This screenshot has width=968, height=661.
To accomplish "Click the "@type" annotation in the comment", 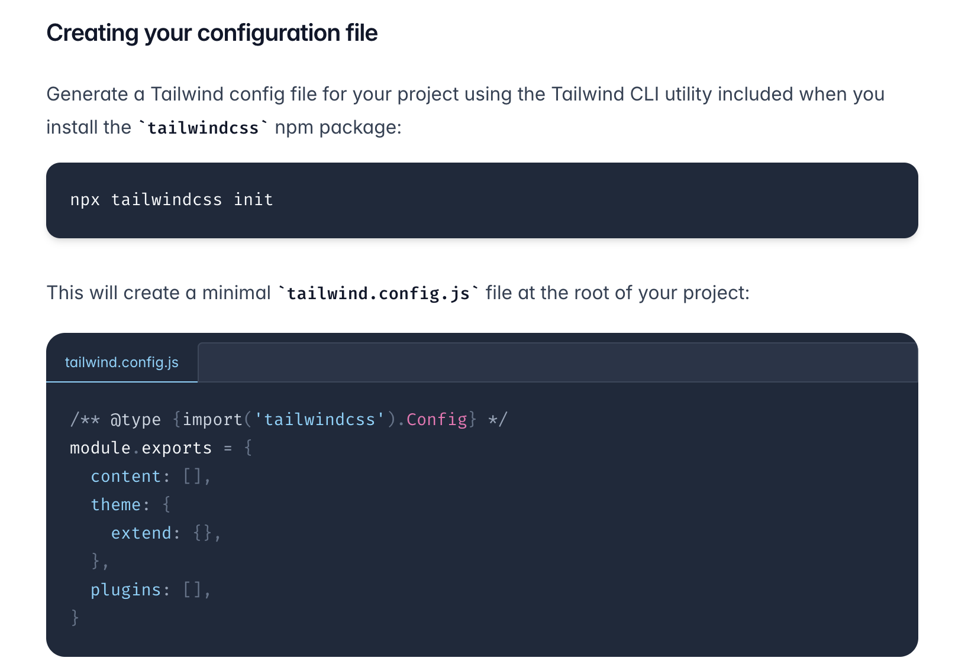I will tap(135, 420).
